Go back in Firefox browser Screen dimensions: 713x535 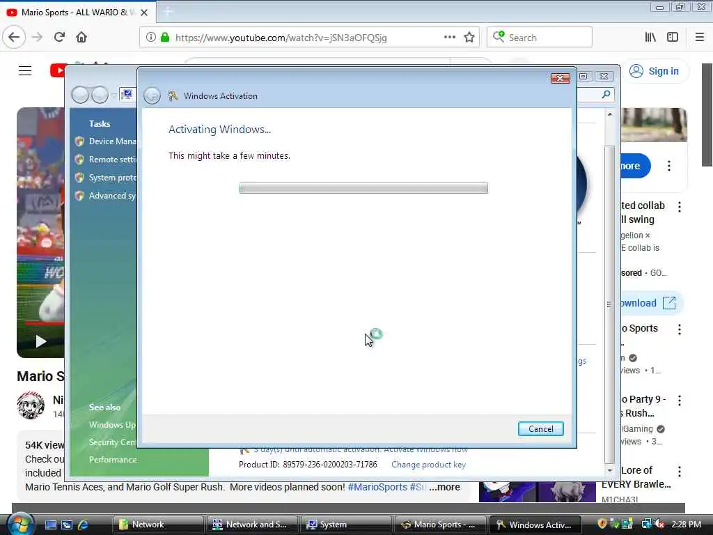[14, 38]
